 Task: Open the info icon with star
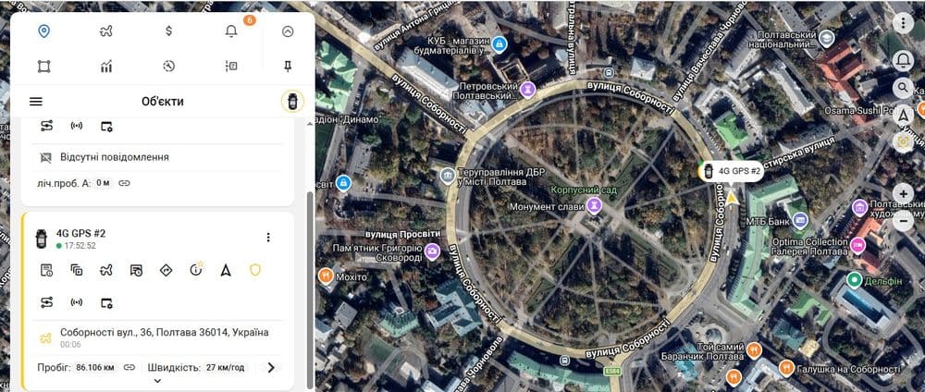(x=196, y=270)
